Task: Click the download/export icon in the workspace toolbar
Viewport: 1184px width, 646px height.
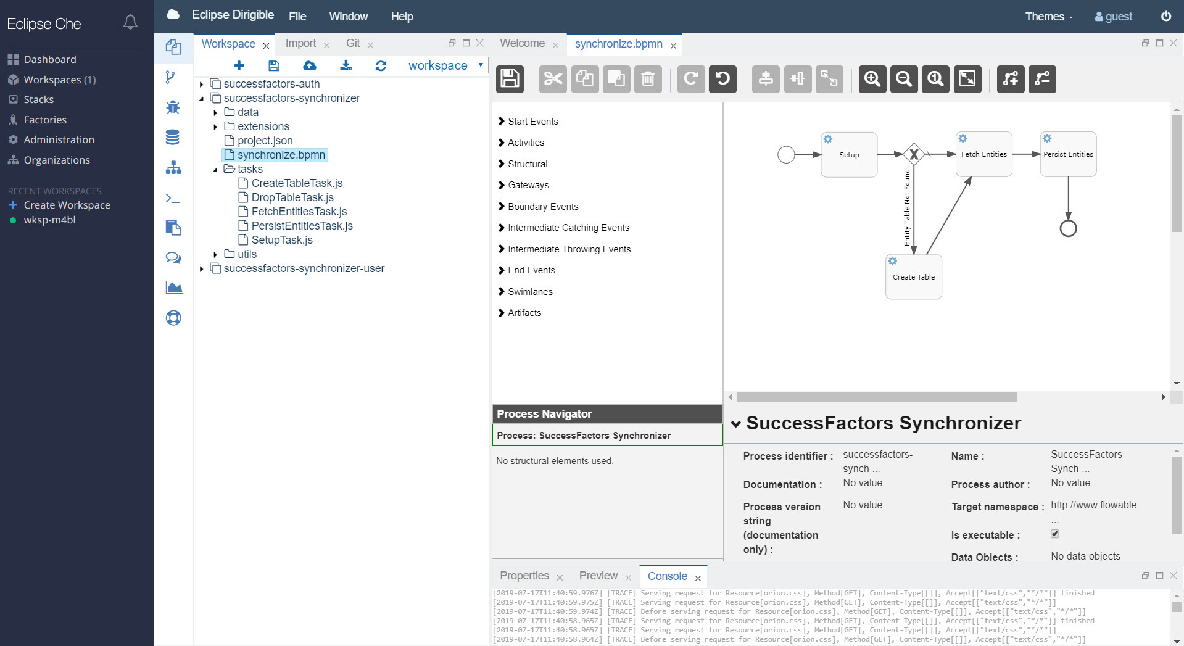Action: click(346, 65)
